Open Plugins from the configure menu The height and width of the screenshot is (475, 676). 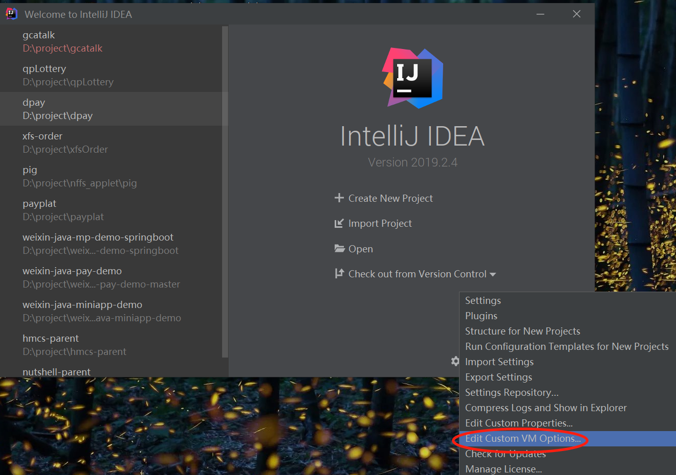tap(568, 316)
